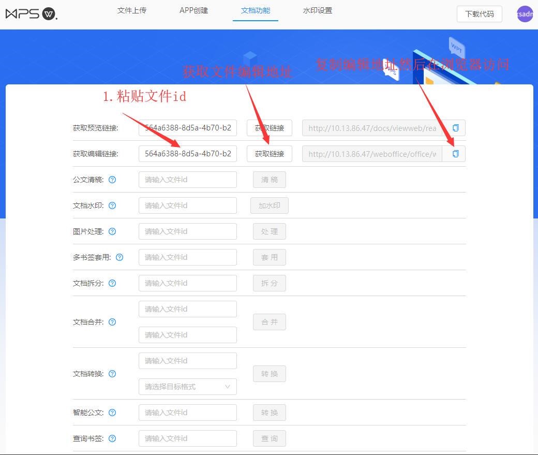Screen dimensions: 538x455
Task: Click 获取链接 button in the edit link row
Action: [270, 154]
